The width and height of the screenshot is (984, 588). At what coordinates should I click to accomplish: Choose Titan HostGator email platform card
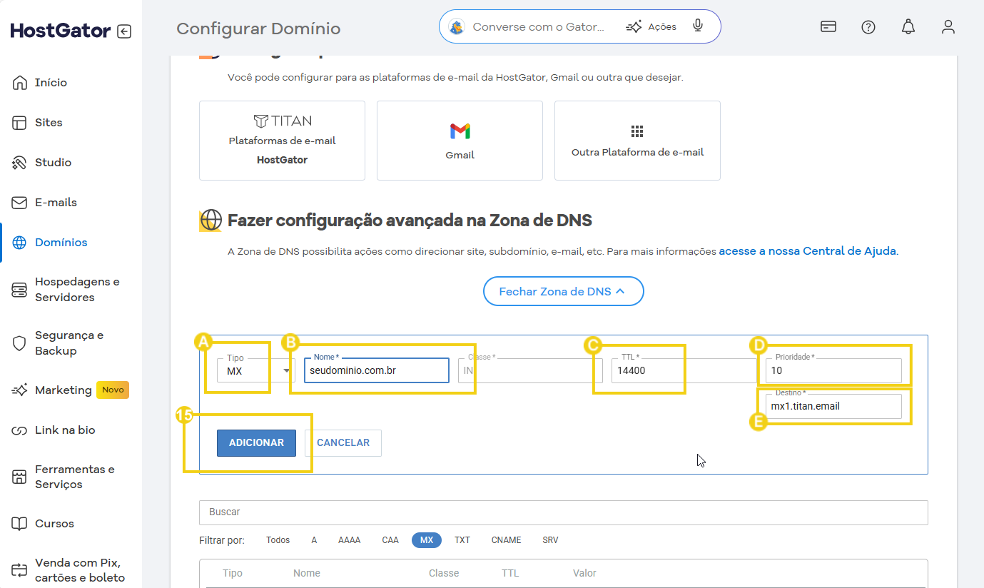point(282,141)
